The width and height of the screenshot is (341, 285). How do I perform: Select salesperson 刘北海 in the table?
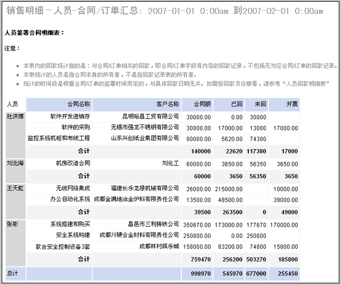pyautogui.click(x=15, y=163)
